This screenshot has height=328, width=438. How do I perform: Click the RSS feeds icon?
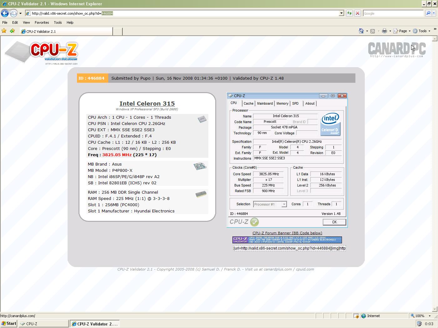pyautogui.click(x=373, y=31)
